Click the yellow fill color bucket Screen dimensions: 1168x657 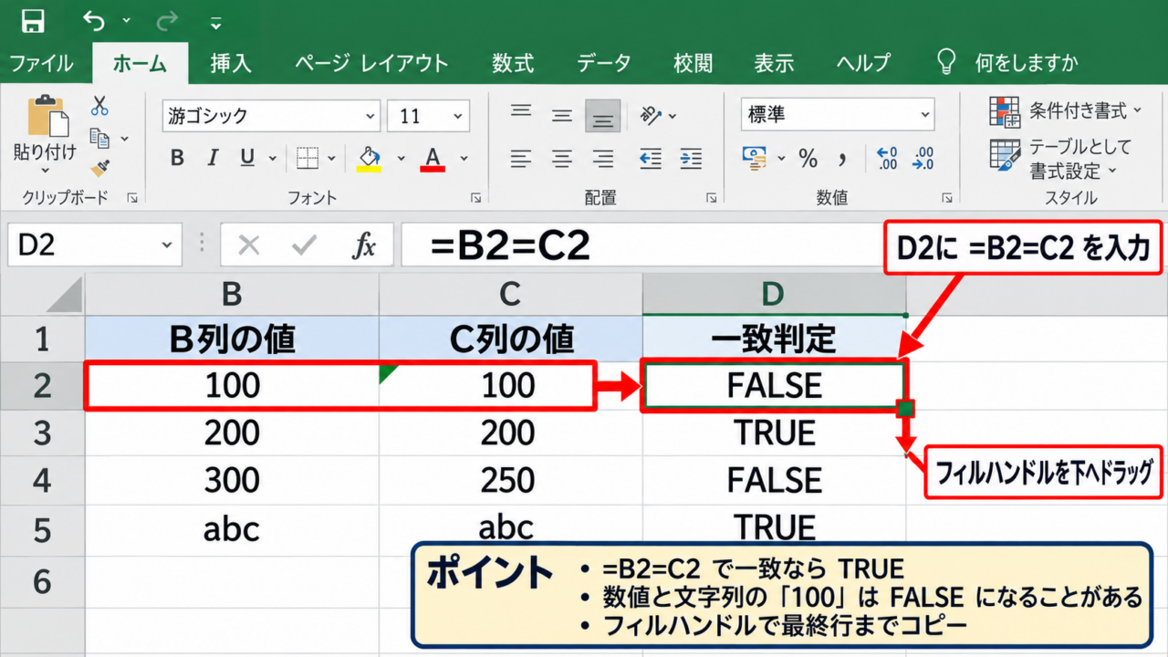tap(369, 159)
